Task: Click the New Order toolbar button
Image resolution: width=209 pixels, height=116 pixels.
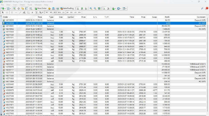Action: coord(41,8)
